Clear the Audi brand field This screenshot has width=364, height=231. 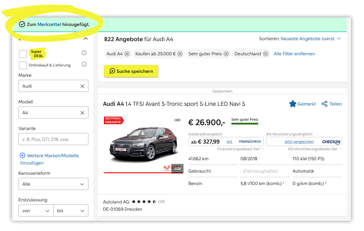tap(82, 86)
